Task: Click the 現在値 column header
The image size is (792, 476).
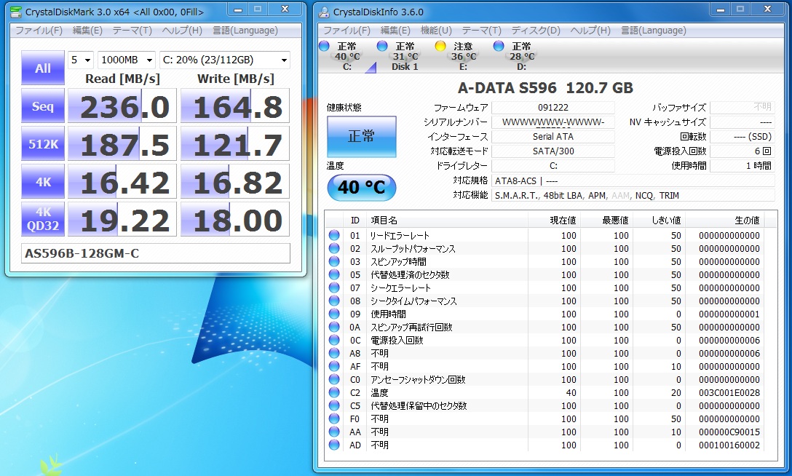Action: pyautogui.click(x=554, y=220)
